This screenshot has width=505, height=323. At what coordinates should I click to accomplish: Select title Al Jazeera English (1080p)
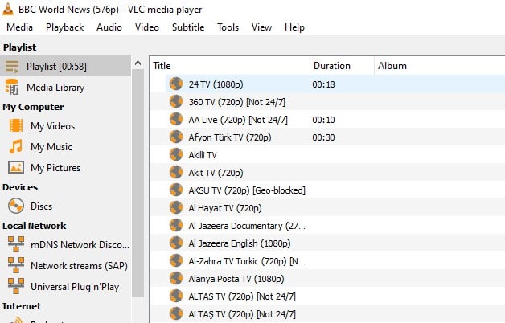click(x=240, y=243)
